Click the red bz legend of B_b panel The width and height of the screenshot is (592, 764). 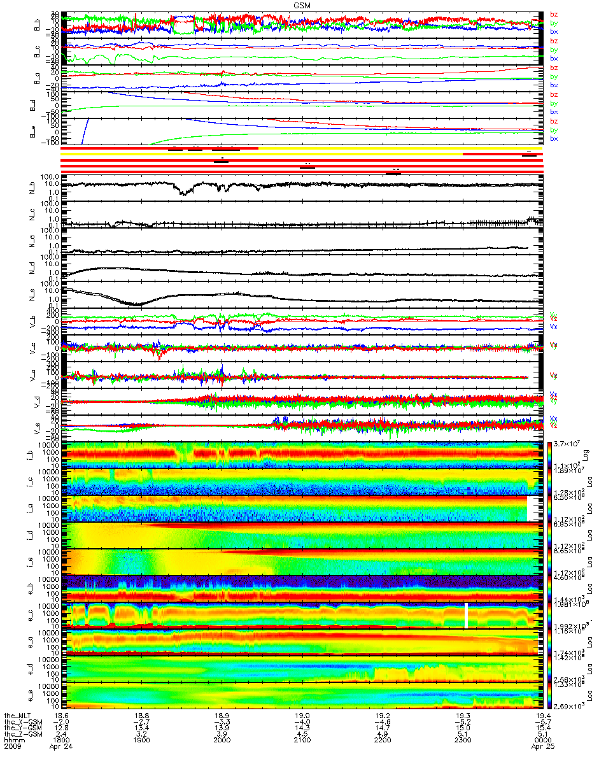point(554,15)
